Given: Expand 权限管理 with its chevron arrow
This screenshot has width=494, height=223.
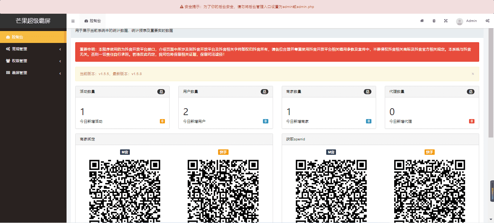Looking at the screenshot, I should click(x=60, y=61).
